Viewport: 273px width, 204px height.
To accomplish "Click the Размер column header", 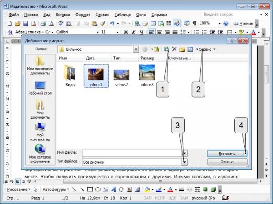I will (152, 58).
